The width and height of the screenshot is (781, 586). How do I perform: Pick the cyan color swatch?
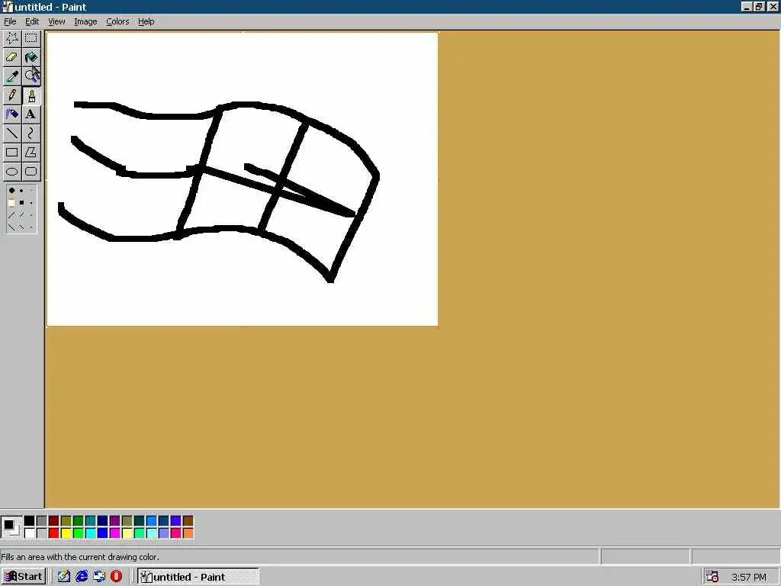(x=90, y=533)
